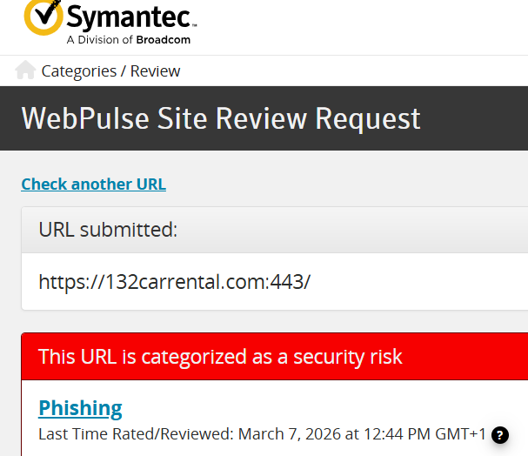The image size is (528, 456).
Task: Click the WebPulse Site Review Request heading
Action: coord(221,118)
